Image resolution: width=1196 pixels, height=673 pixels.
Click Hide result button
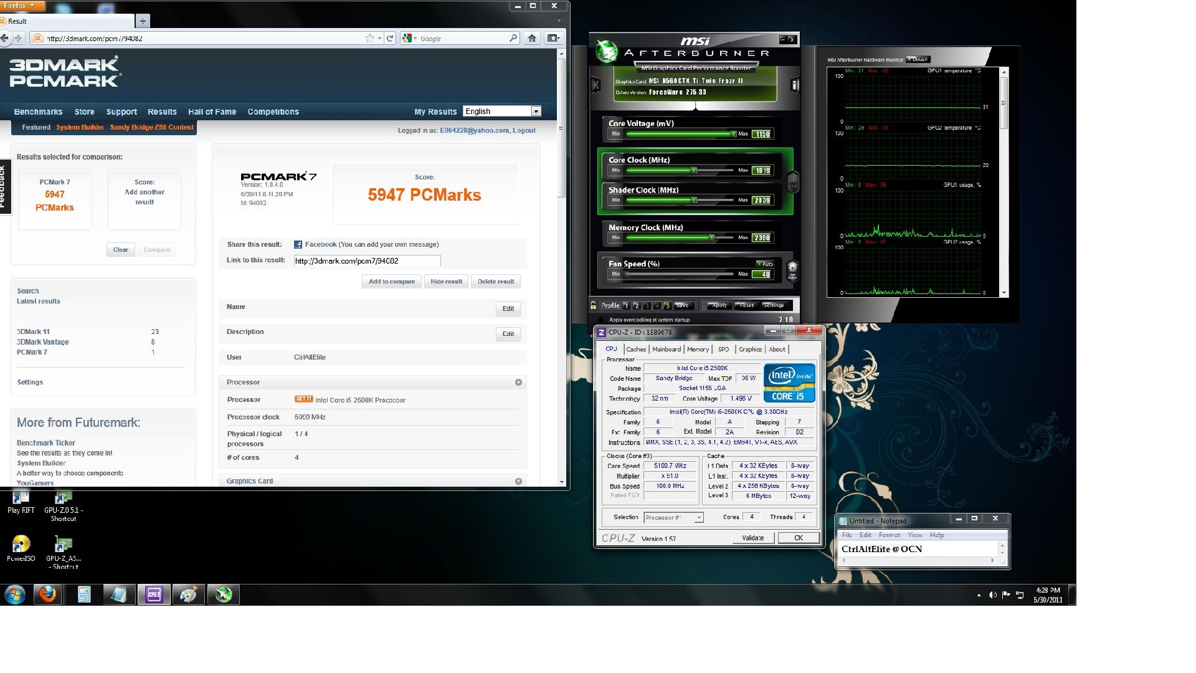pyautogui.click(x=446, y=282)
